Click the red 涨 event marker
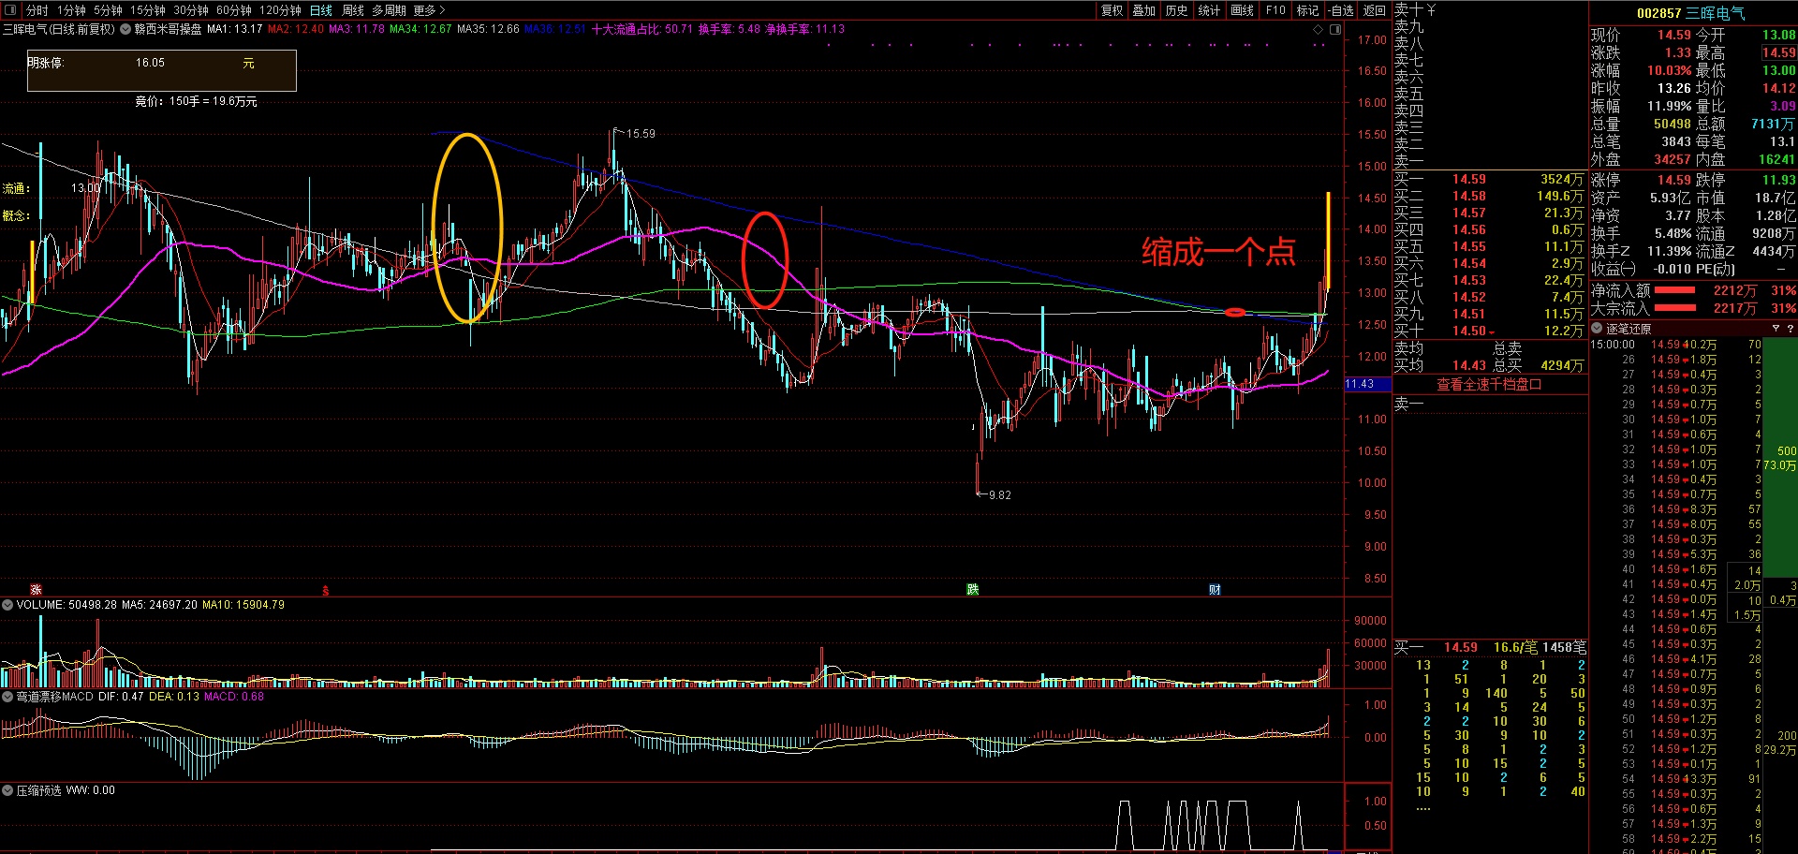Screen dimensions: 1798x854 36,589
